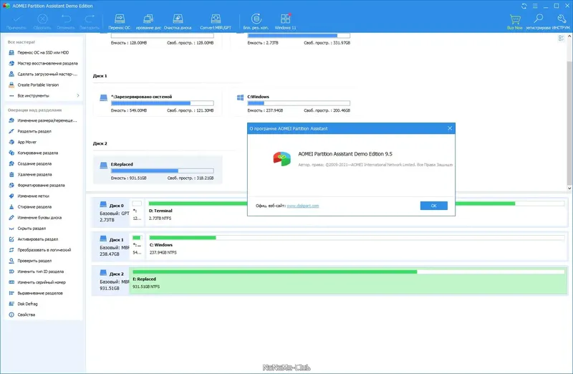Select Создание раздела operation
The image size is (573, 374).
pos(29,163)
